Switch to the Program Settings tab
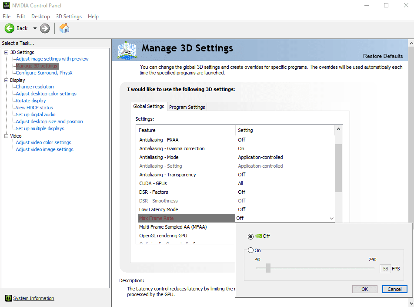Viewport: 414px width, 307px height. click(x=187, y=107)
